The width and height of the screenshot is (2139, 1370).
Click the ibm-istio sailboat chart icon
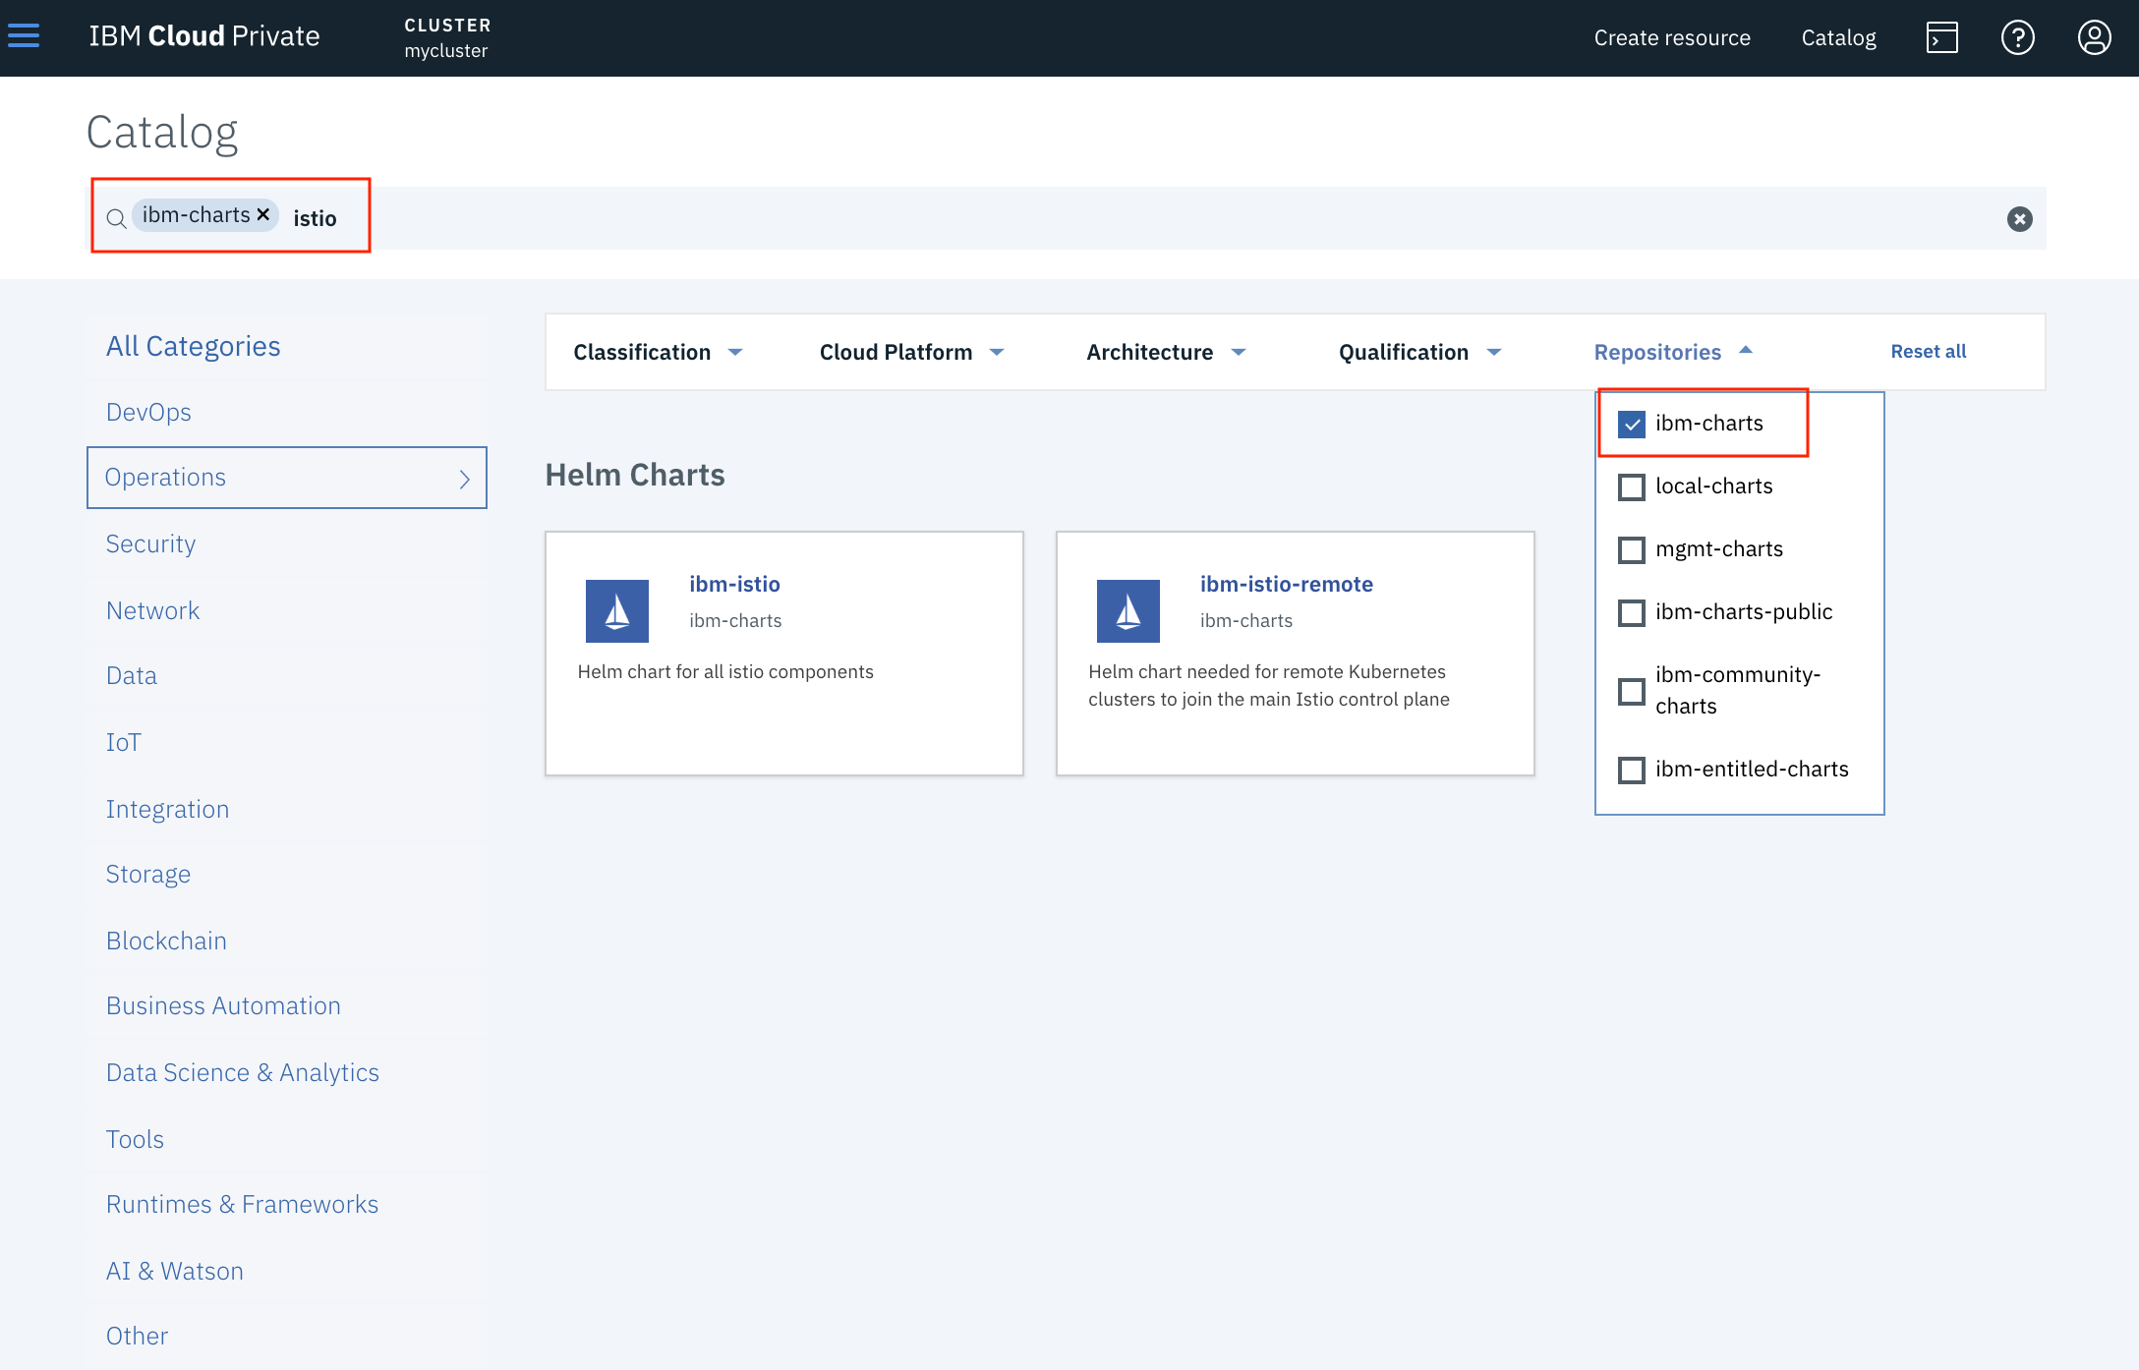(x=617, y=611)
